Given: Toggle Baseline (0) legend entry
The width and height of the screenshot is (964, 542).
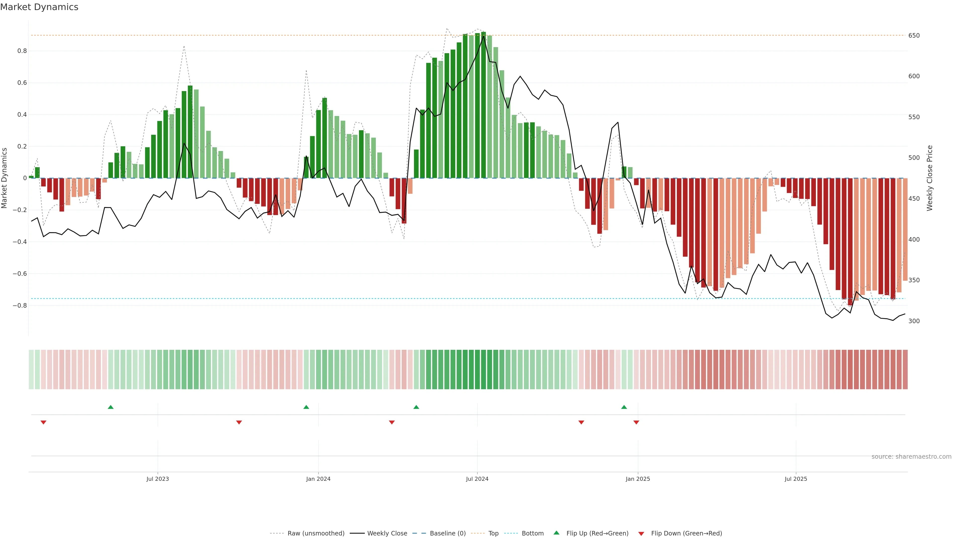Looking at the screenshot, I should [448, 533].
